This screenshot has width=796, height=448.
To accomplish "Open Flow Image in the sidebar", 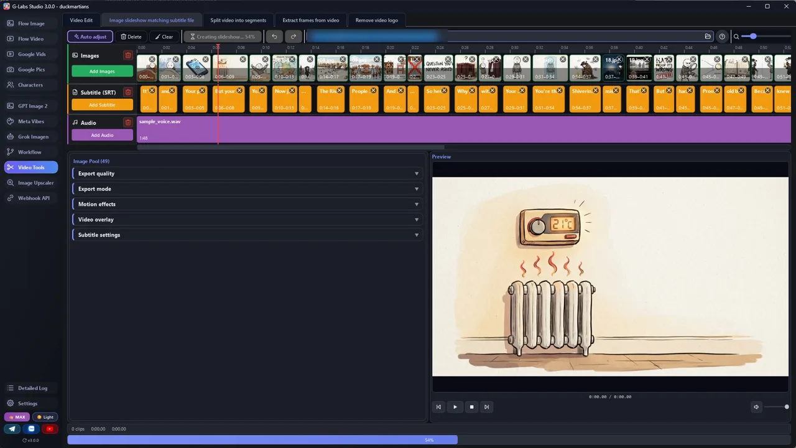I will 31,24.
